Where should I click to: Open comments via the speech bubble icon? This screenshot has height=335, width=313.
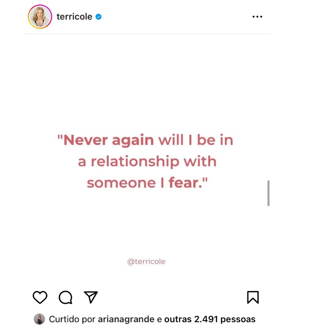point(66,297)
